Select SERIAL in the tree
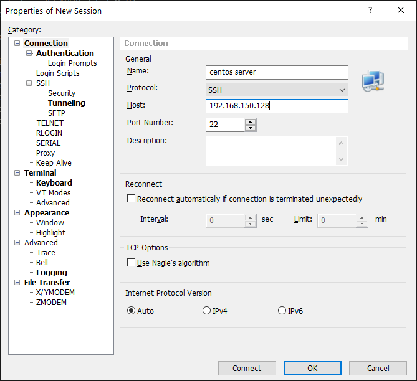417x381 pixels. point(49,143)
